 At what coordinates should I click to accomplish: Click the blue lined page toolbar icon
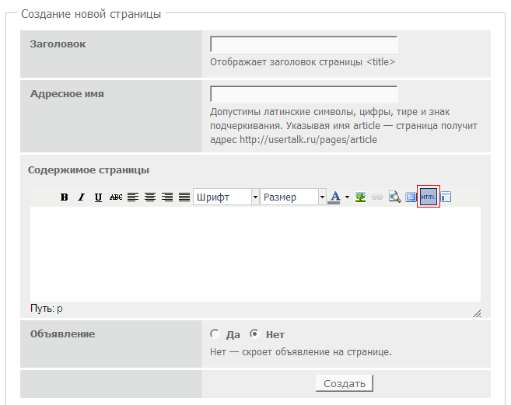[411, 197]
